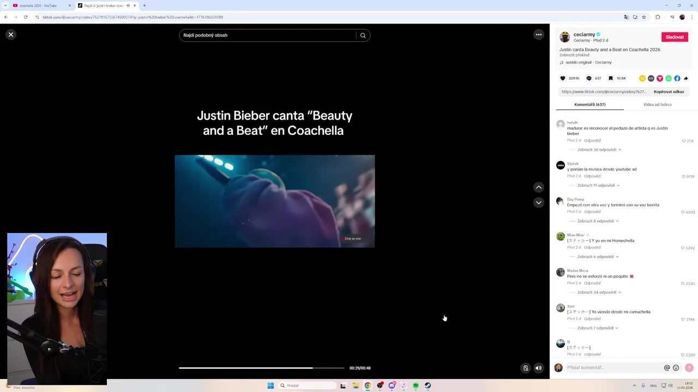Reply to Vijarek's comment via Odpověď
The height and width of the screenshot is (392, 698).
[x=592, y=176]
